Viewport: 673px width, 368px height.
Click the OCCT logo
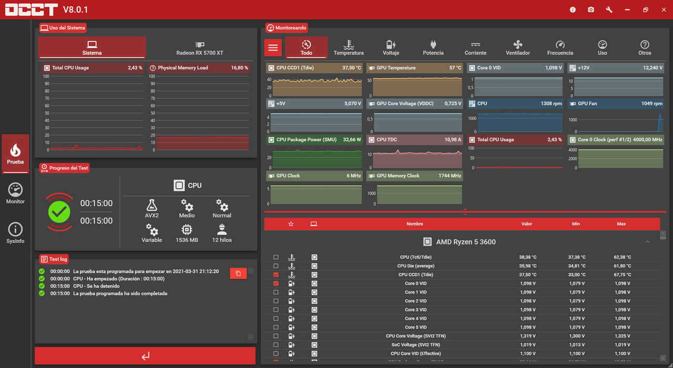tap(31, 9)
